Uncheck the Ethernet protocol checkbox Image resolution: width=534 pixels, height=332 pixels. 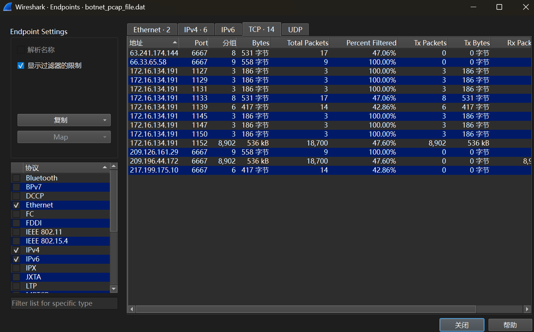(x=16, y=205)
